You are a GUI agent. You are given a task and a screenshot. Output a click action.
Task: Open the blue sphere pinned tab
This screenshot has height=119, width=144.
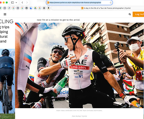click(31, 8)
